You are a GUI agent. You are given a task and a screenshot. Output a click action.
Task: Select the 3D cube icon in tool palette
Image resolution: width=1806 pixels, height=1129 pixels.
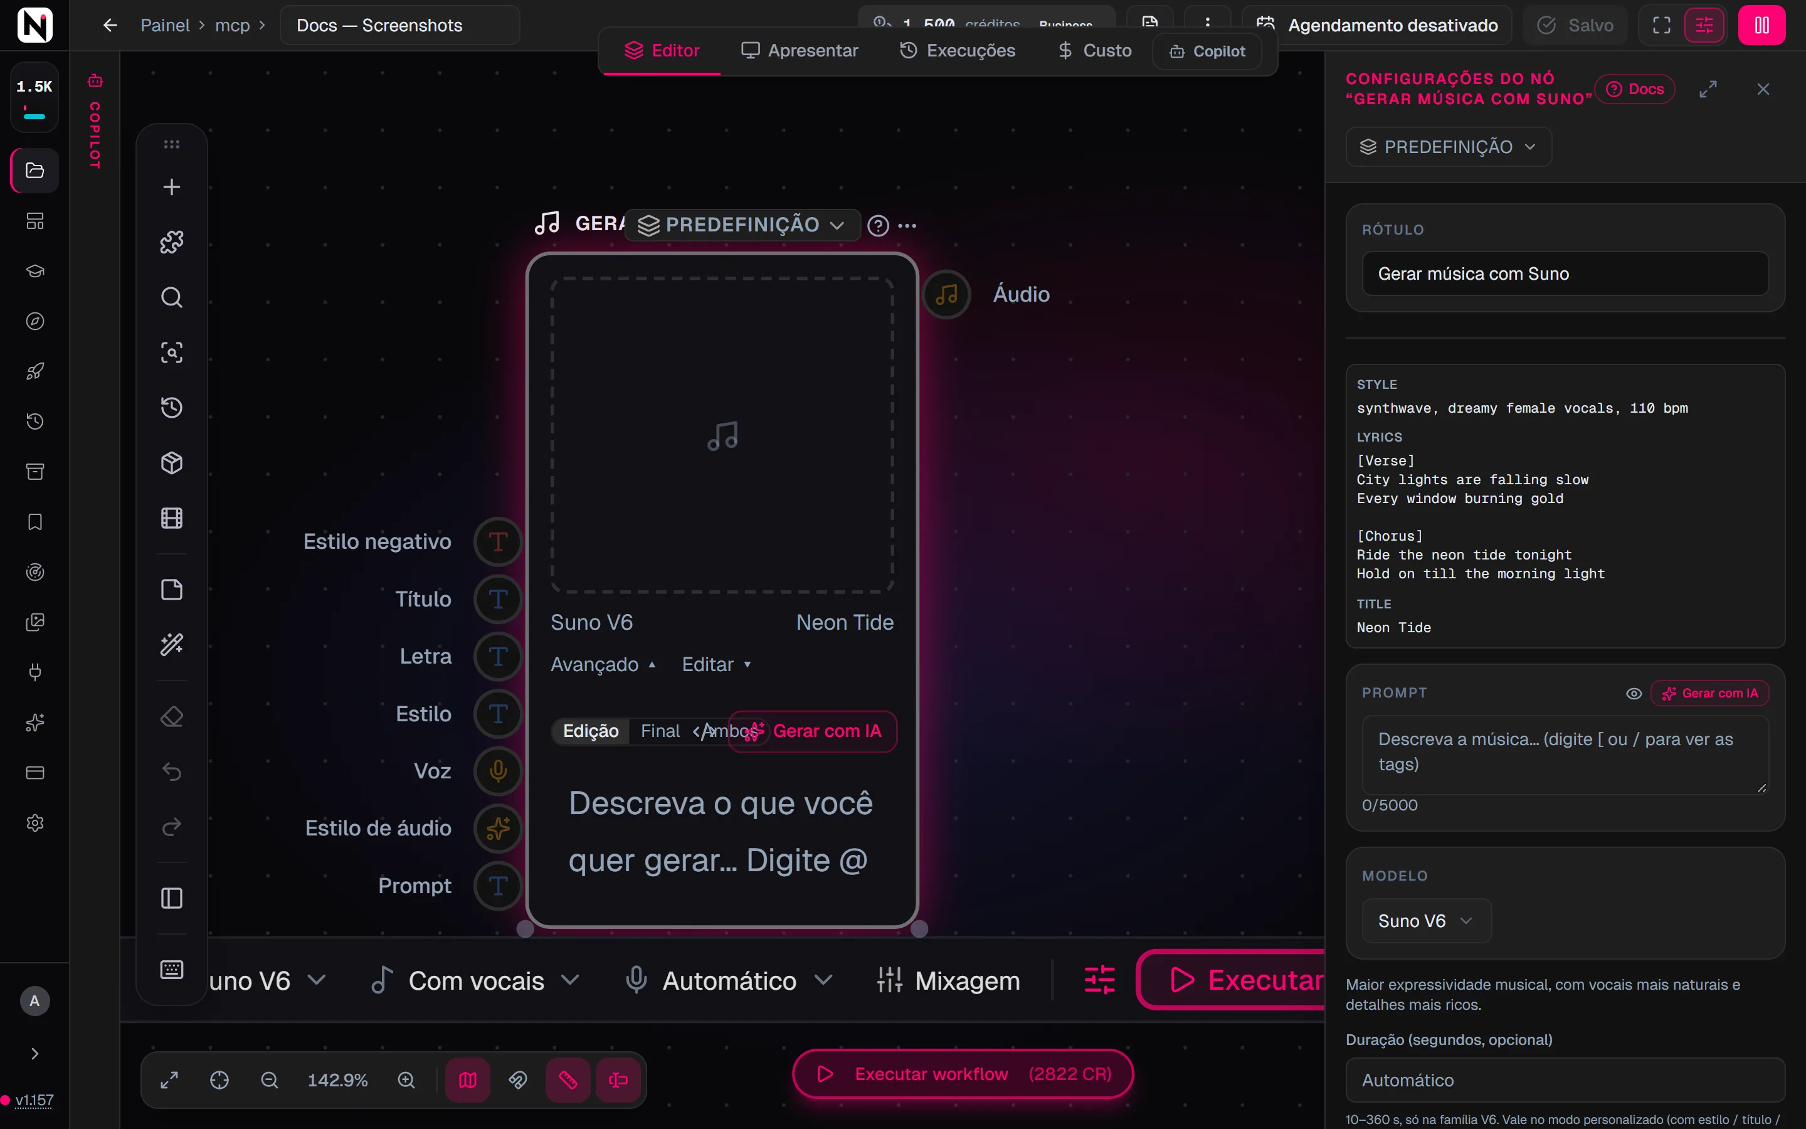coord(172,463)
